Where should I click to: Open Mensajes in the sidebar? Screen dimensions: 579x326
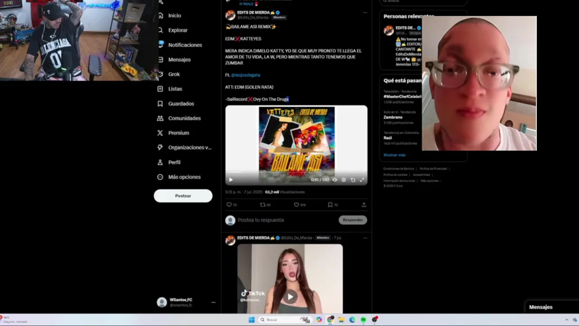tap(174, 59)
